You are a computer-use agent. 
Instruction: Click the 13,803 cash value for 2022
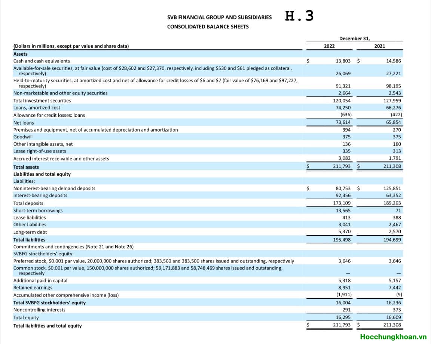pos(343,61)
